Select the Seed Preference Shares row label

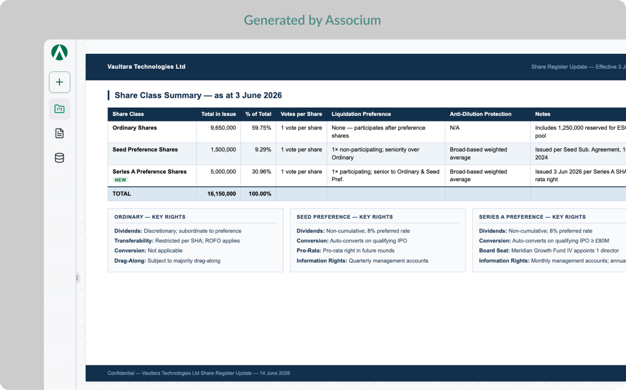click(145, 150)
